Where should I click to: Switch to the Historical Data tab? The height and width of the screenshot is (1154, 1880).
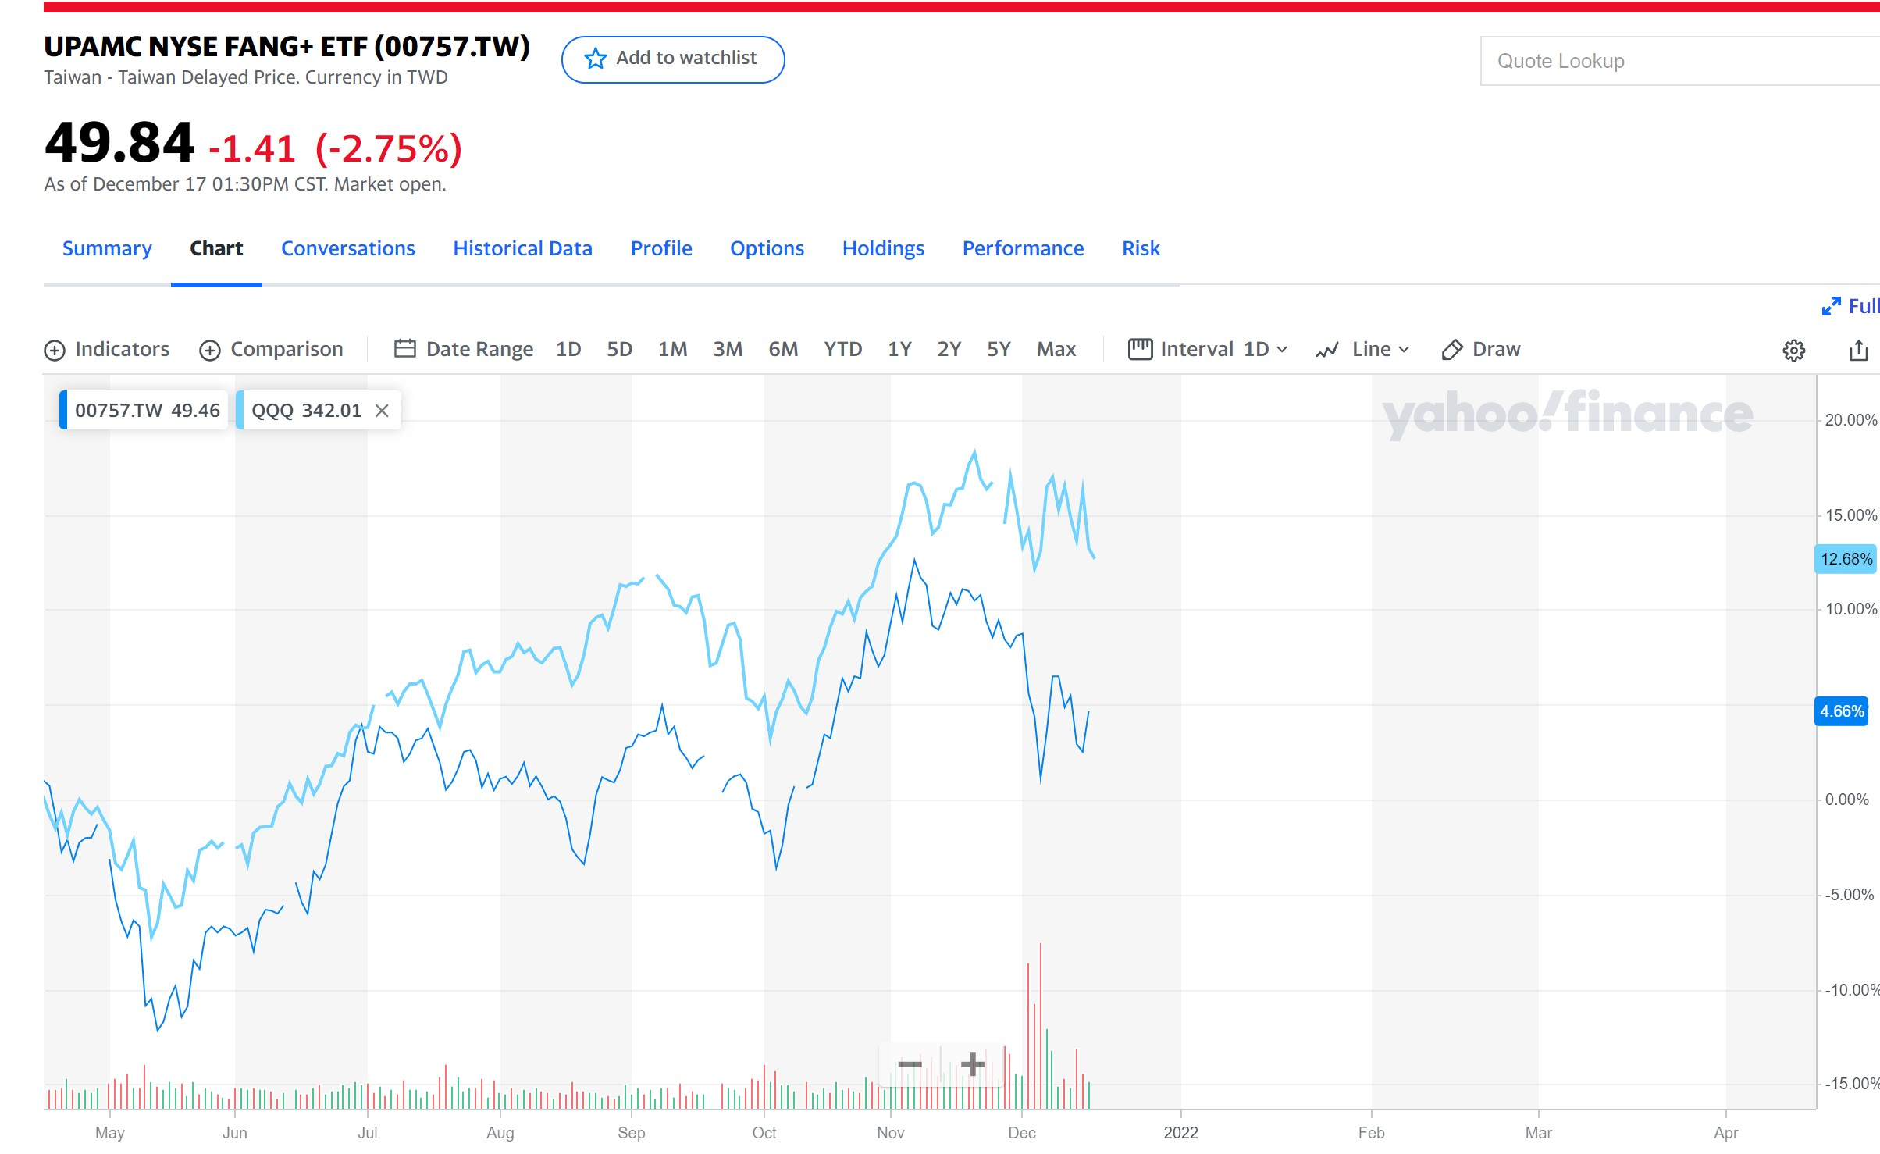click(522, 248)
